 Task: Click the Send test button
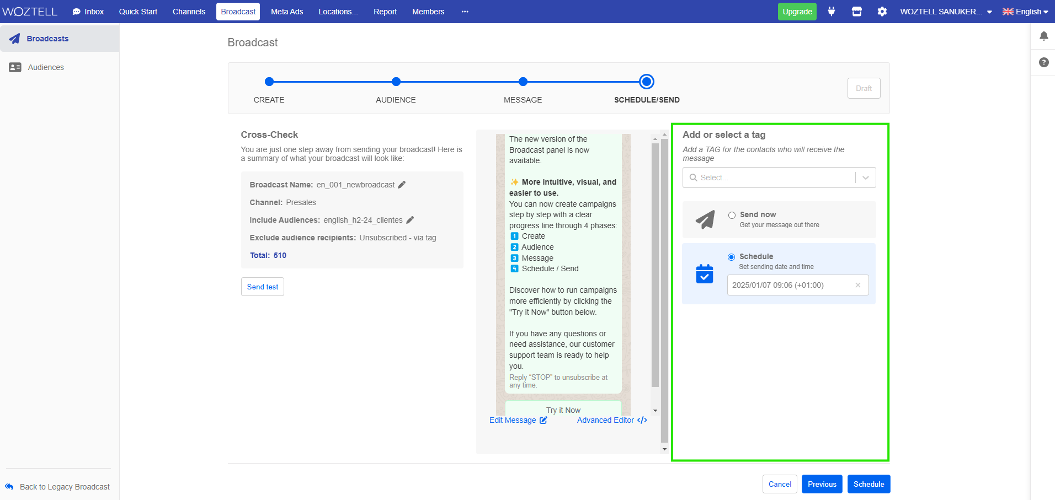tap(263, 287)
